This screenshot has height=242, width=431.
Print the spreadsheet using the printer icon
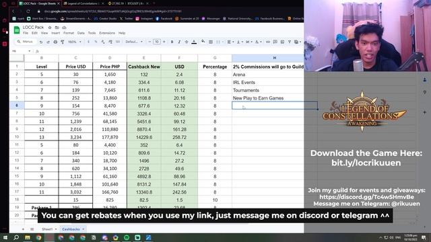coord(55,42)
